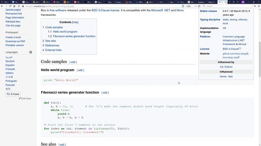Click the browser Back arrow button
This screenshot has width=261, height=146.
[x=2, y=6]
